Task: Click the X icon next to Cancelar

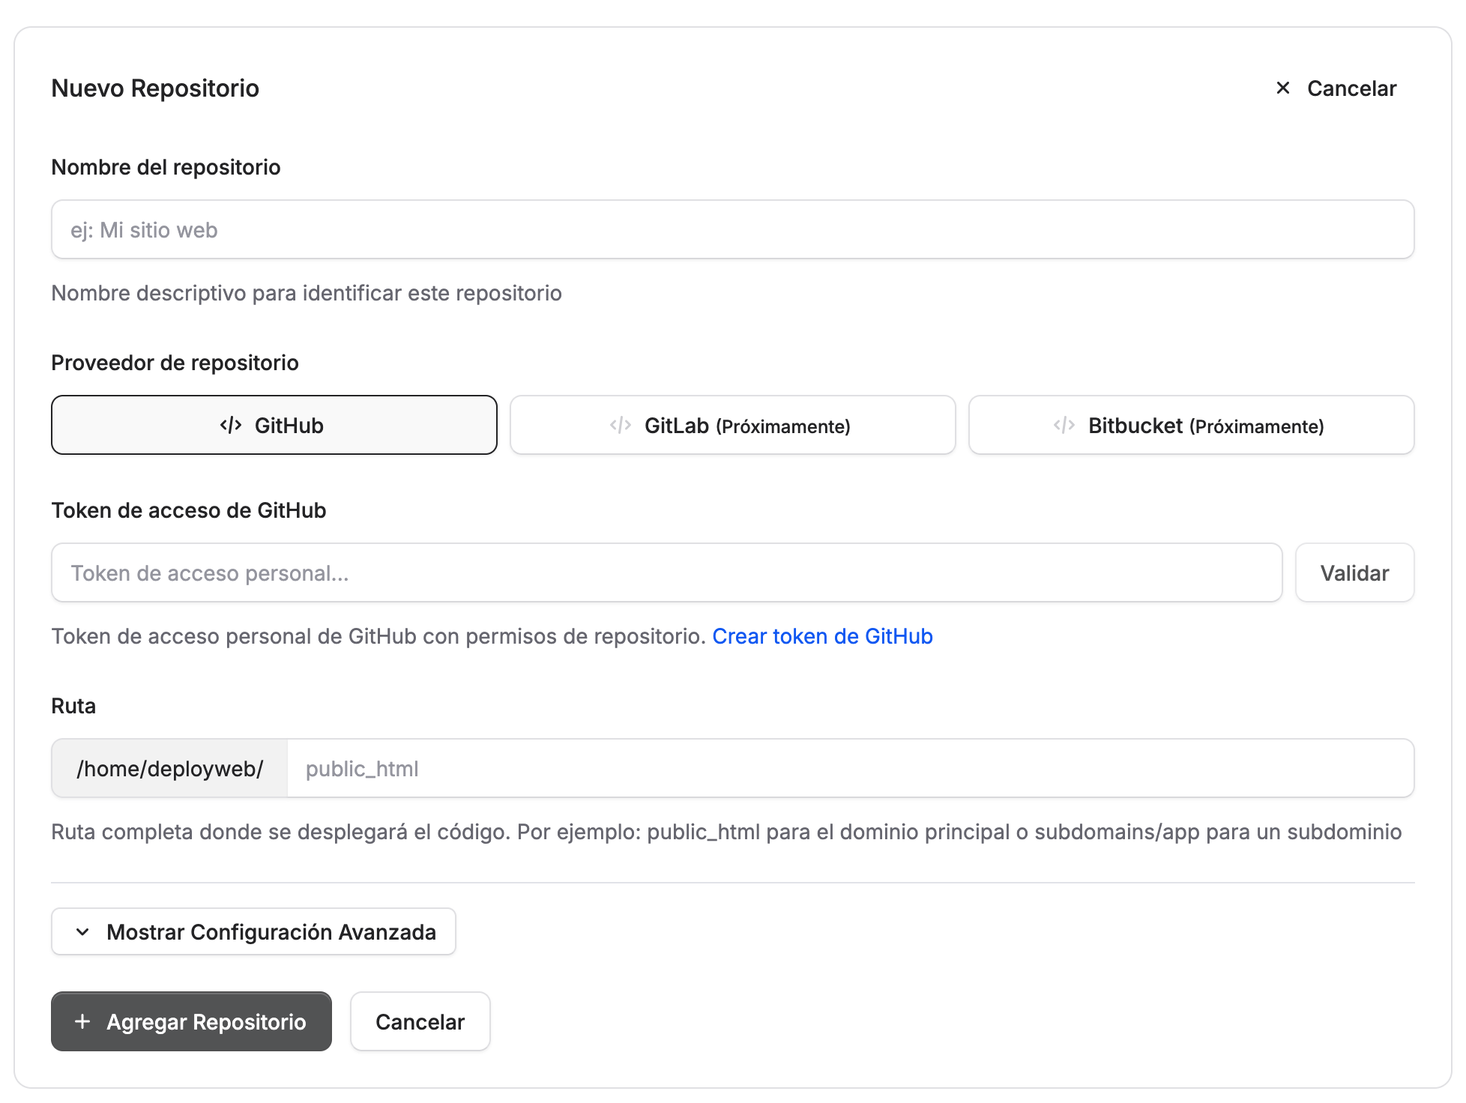Action: click(x=1282, y=88)
